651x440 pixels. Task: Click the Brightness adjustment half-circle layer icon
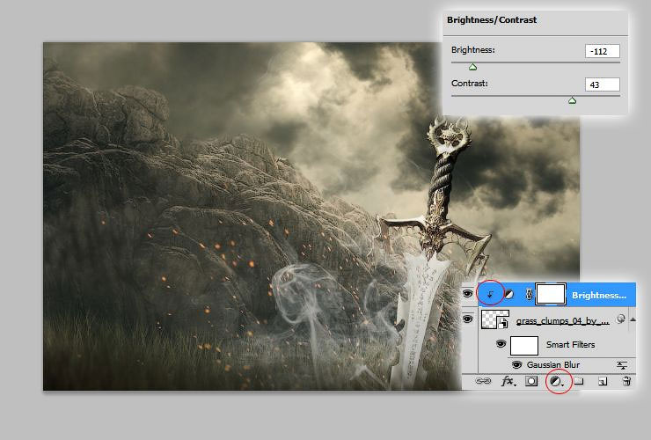[508, 295]
